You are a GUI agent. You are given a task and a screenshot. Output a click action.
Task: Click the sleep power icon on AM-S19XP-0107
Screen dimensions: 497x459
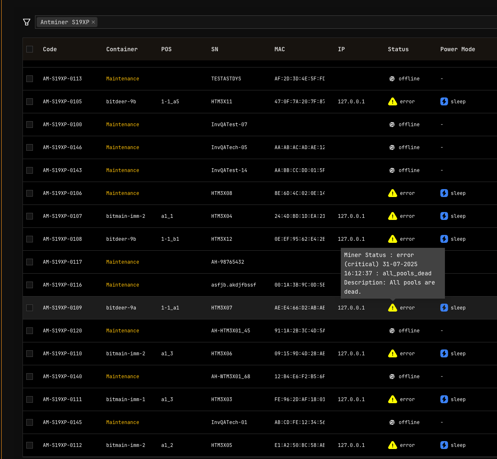pos(444,216)
